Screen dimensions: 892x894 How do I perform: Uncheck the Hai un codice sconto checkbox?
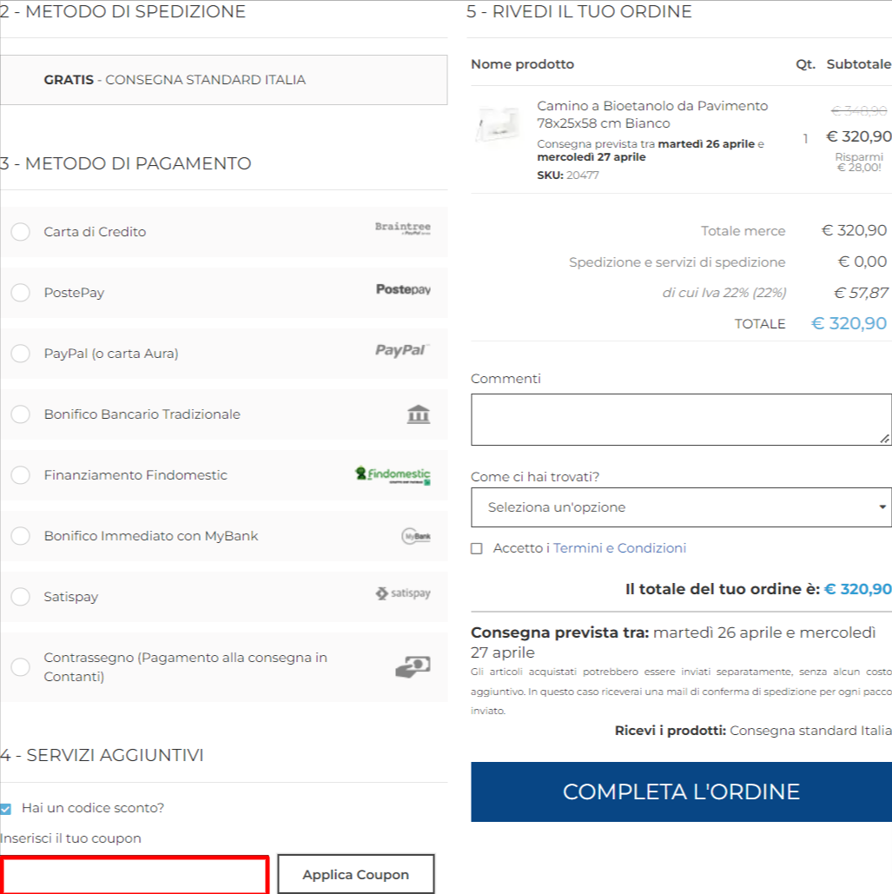[6, 809]
